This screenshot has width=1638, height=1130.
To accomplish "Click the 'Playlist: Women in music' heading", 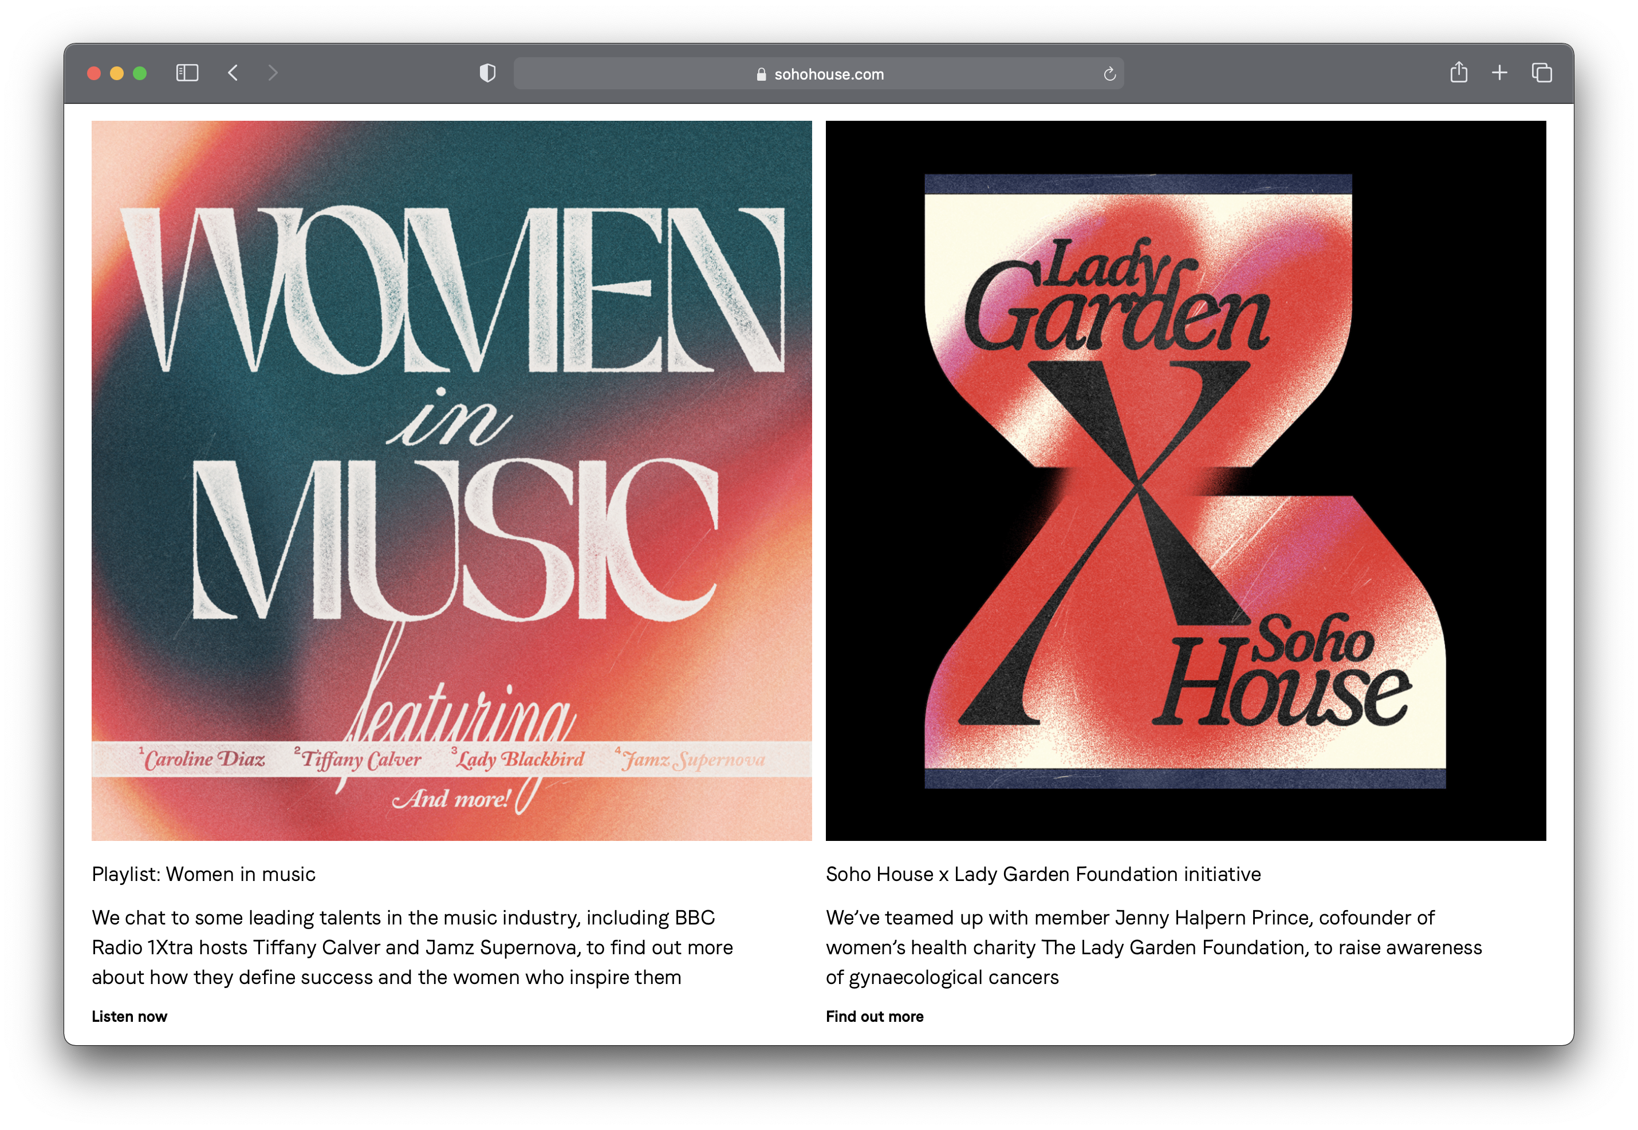I will pos(204,874).
